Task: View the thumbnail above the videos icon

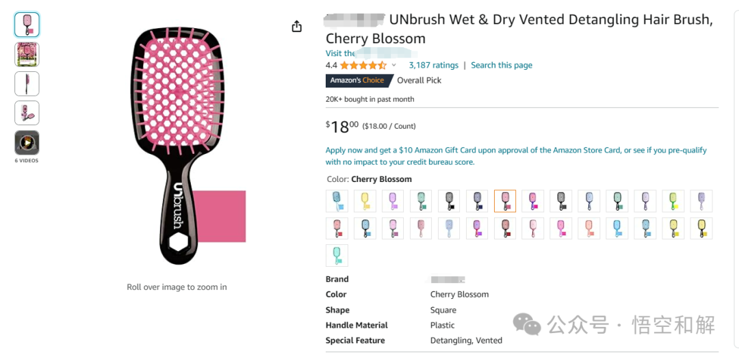Action: point(27,113)
